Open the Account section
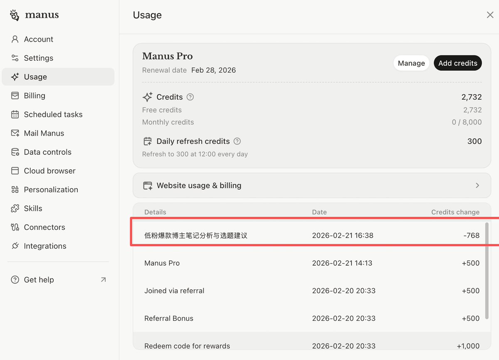Screen dimensions: 499x360 pyautogui.click(x=58, y=39)
